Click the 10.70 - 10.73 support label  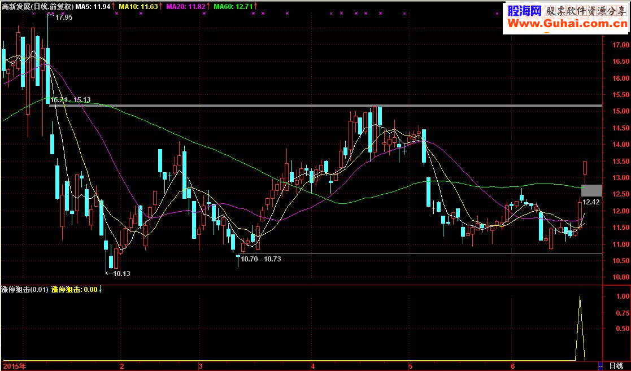[261, 259]
